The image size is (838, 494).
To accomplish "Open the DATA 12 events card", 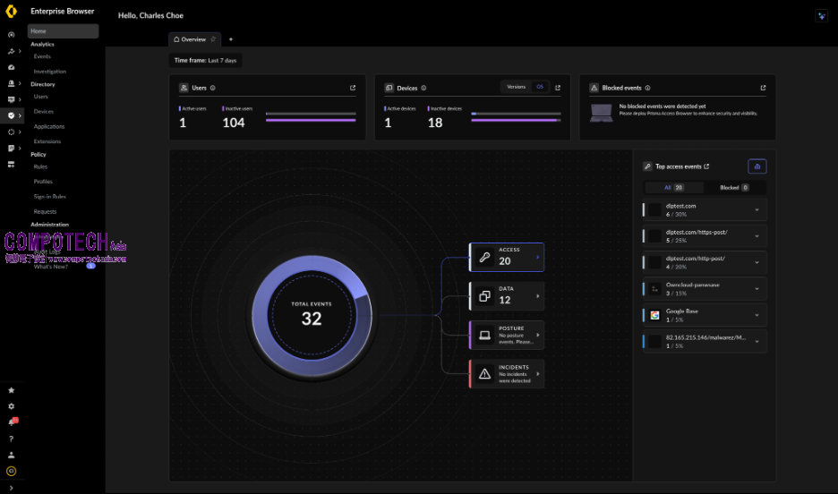I will [x=506, y=295].
